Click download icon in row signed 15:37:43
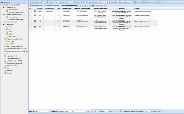This screenshot has width=184, height=114. pos(35,15)
